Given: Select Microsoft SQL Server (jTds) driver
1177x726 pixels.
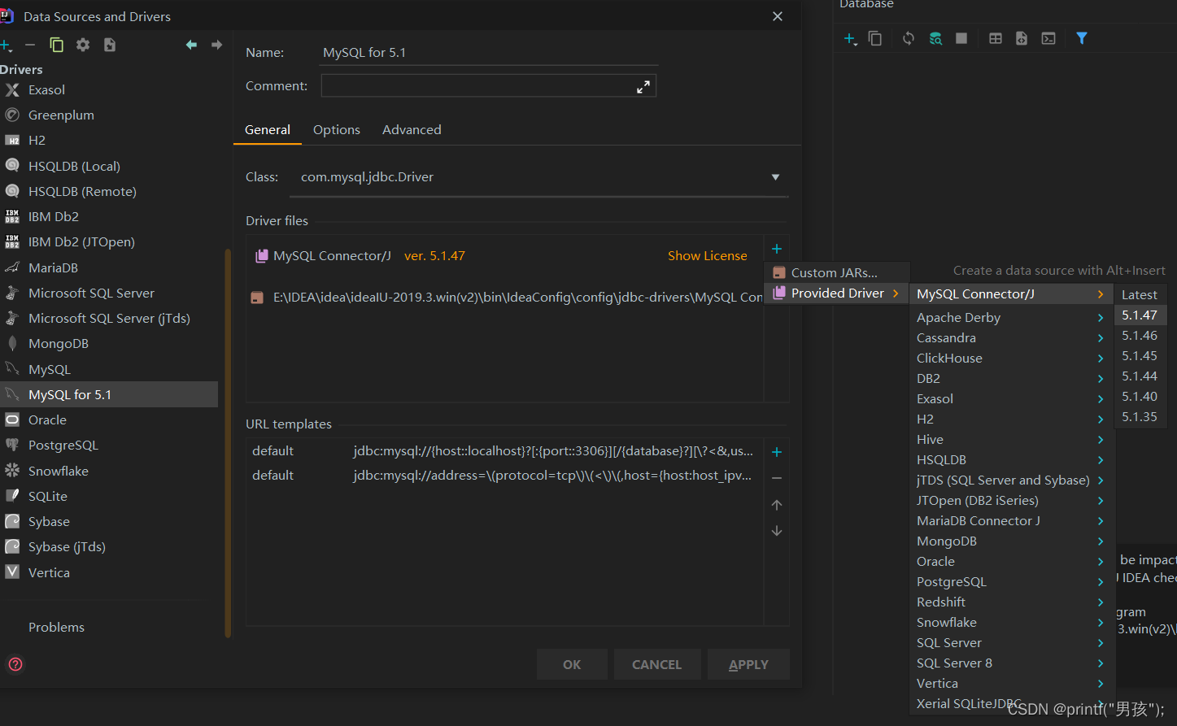Looking at the screenshot, I should (109, 318).
